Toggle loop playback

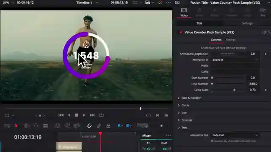coord(101,115)
